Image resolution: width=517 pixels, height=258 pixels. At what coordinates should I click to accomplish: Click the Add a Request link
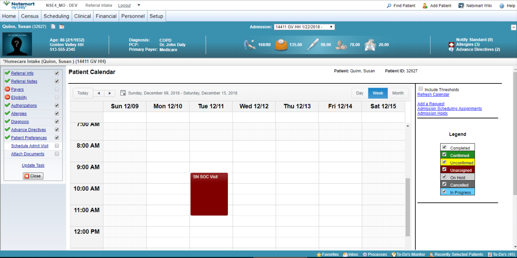click(x=431, y=104)
